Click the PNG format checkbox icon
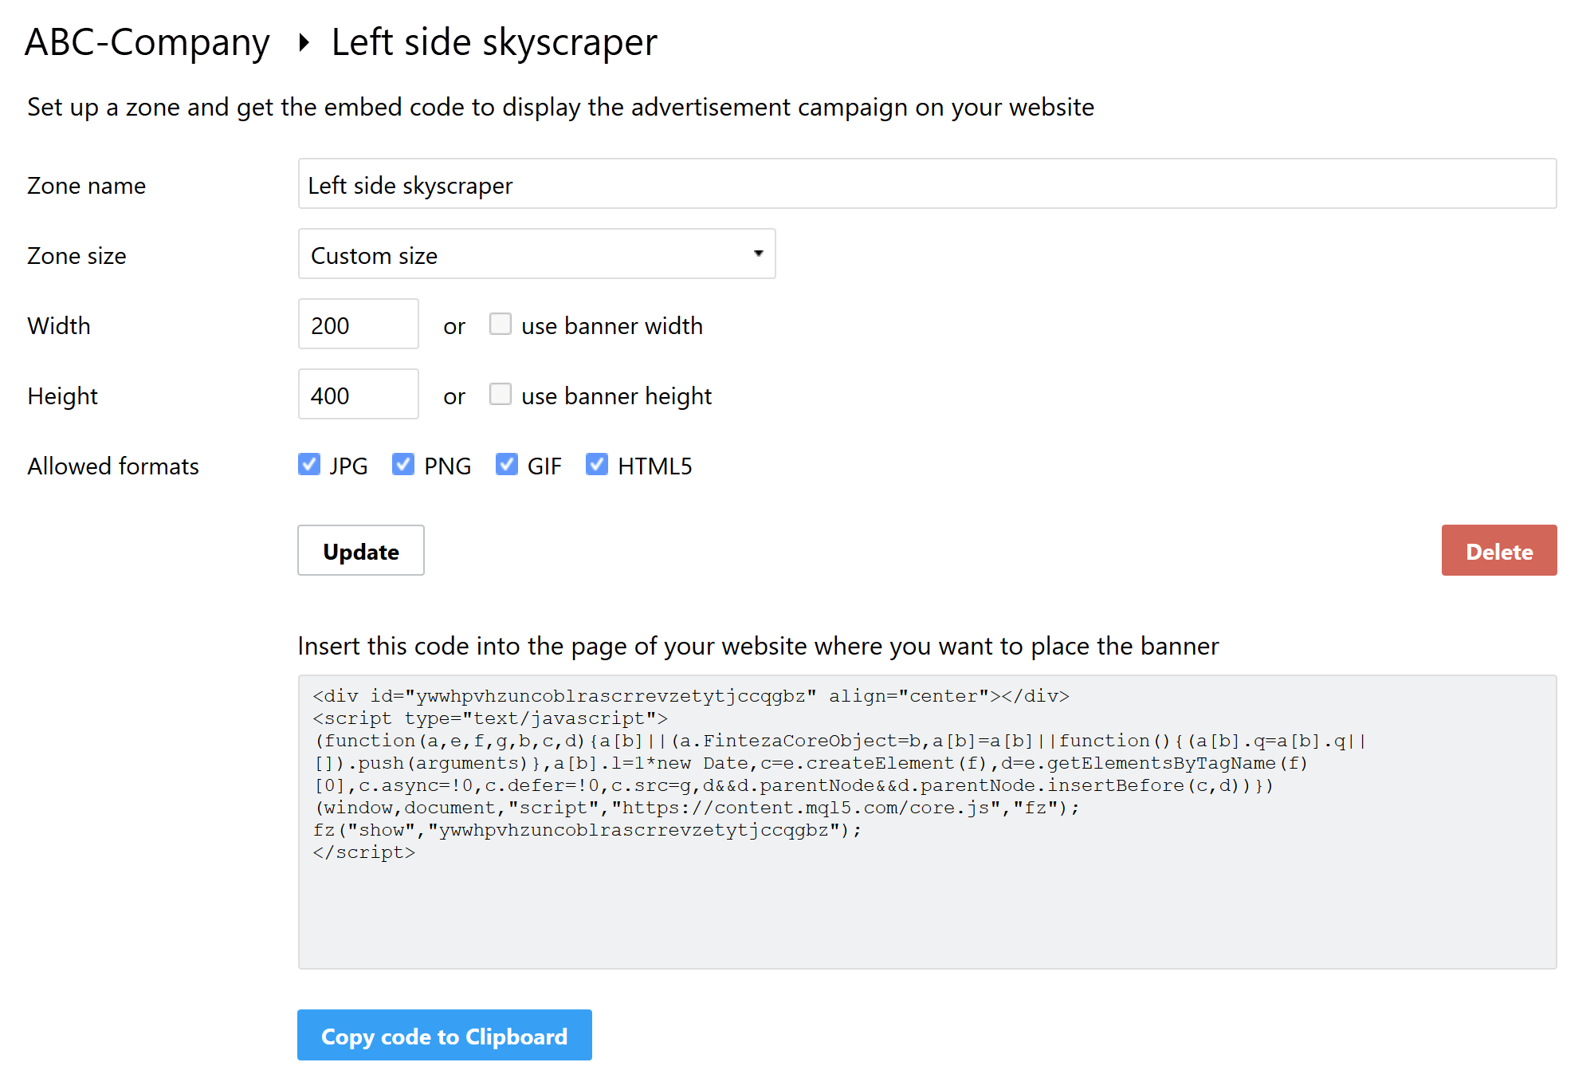 coord(403,465)
